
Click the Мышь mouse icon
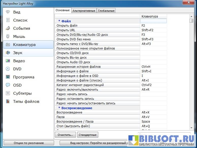pos(8,36)
